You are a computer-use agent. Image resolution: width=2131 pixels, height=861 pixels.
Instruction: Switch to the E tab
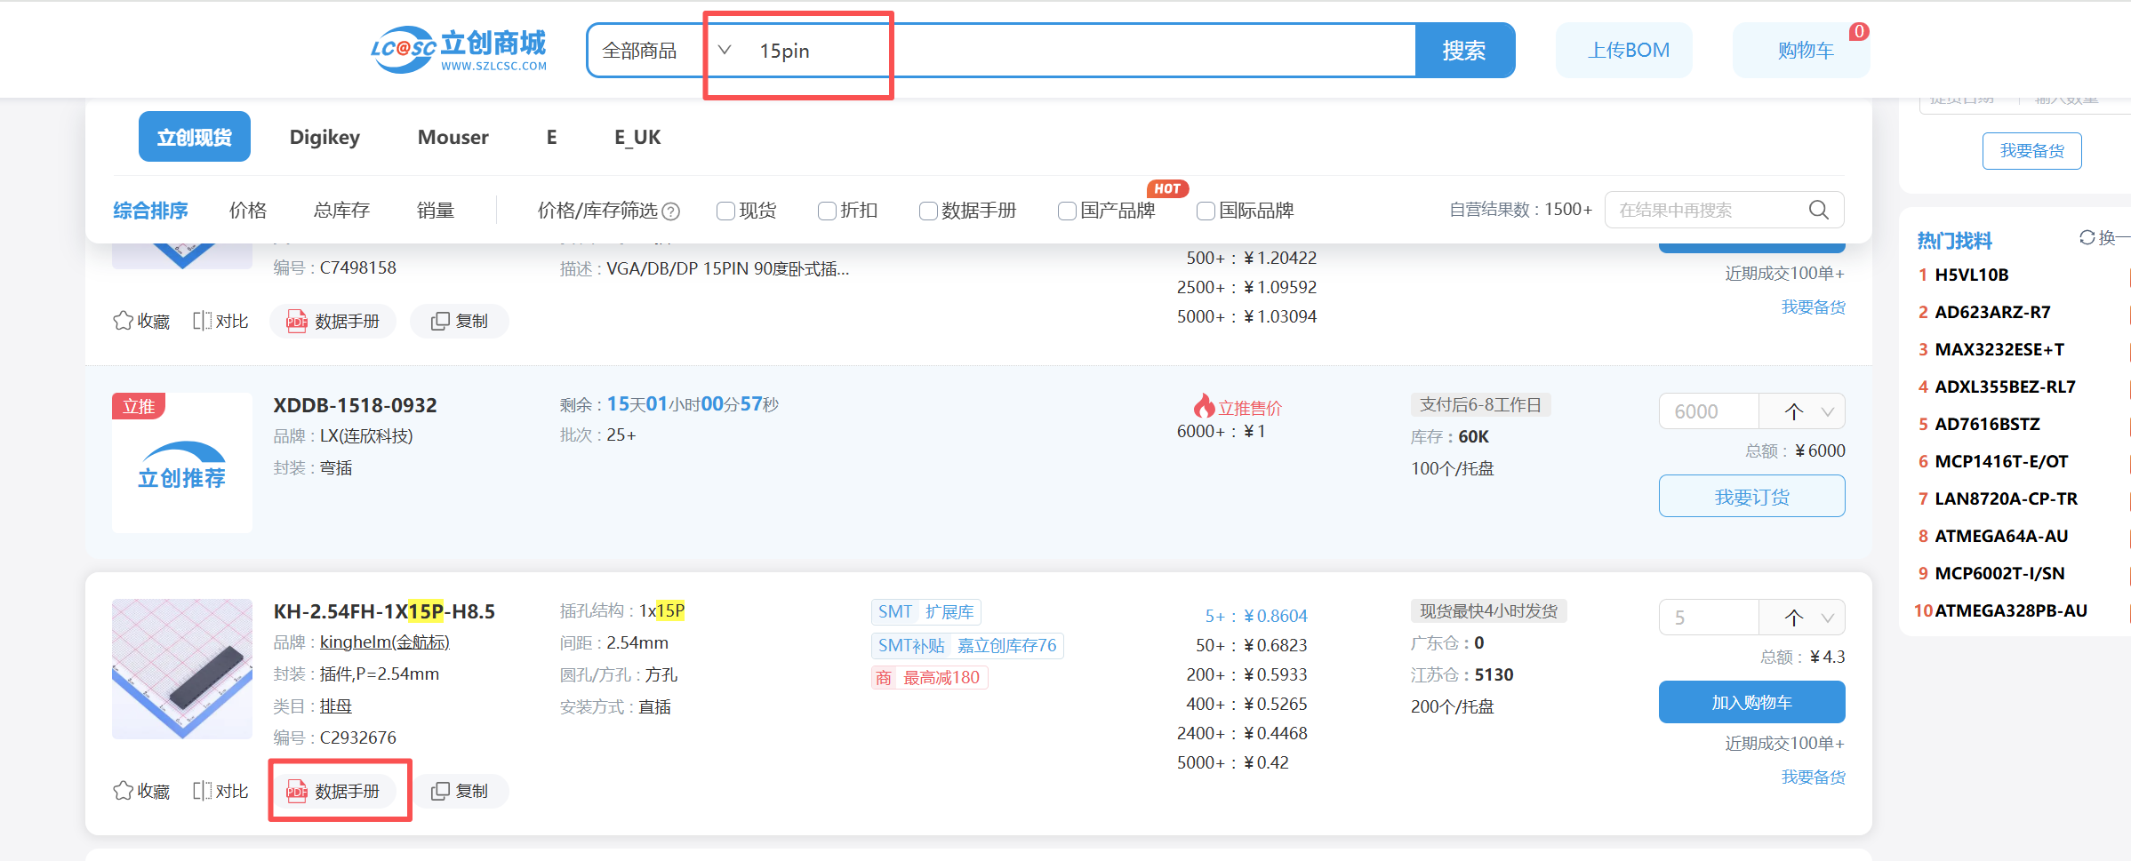tap(551, 137)
